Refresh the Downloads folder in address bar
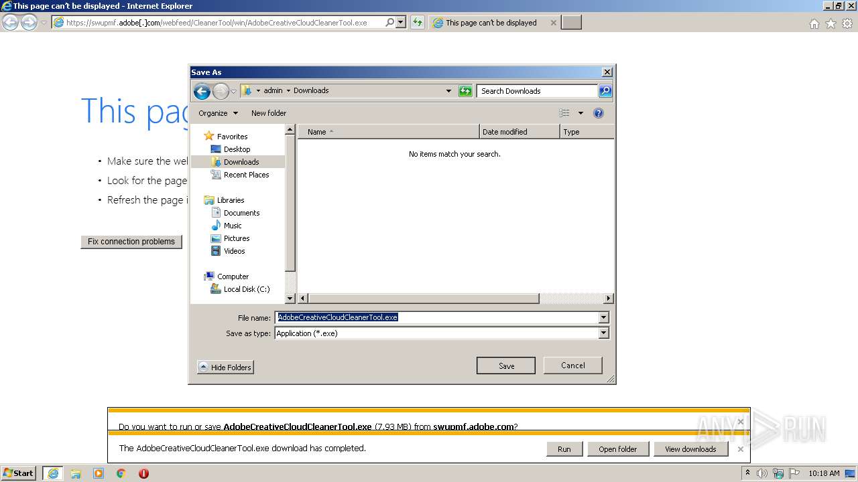Screen dimensions: 858x482 tap(465, 91)
